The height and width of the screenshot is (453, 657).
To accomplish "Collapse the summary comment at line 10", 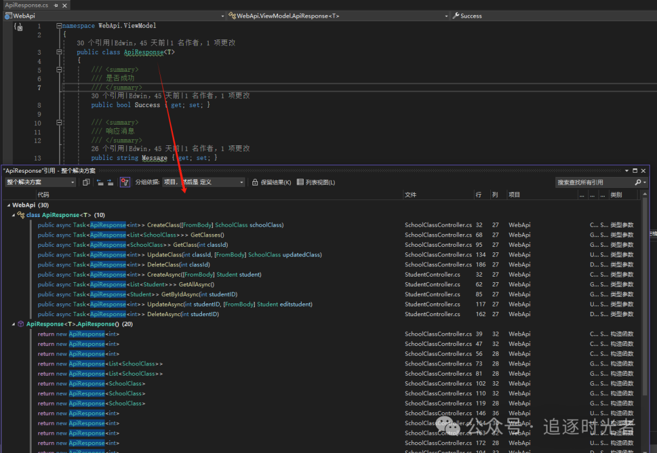I will pos(59,123).
